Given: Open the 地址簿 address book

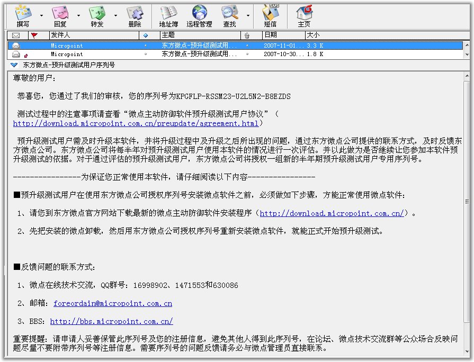Looking at the screenshot, I should [x=168, y=16].
